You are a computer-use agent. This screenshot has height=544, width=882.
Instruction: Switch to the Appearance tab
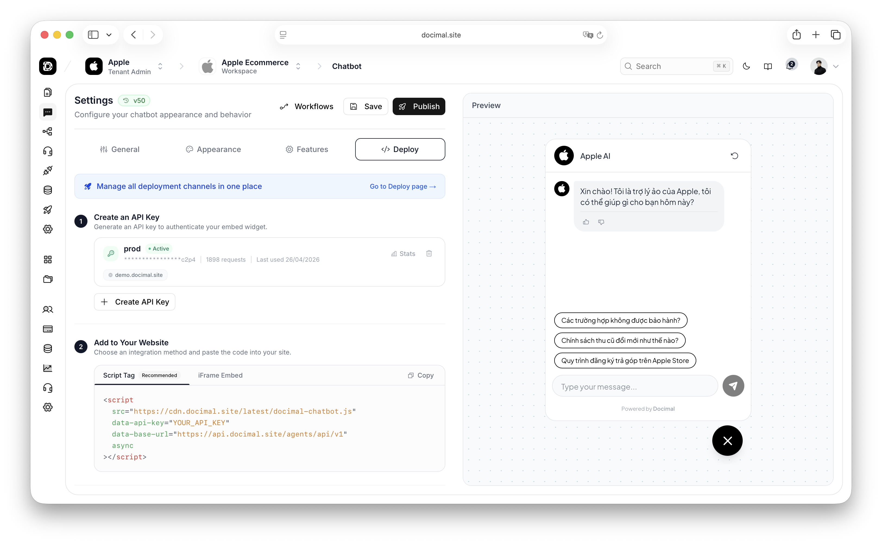click(x=213, y=149)
